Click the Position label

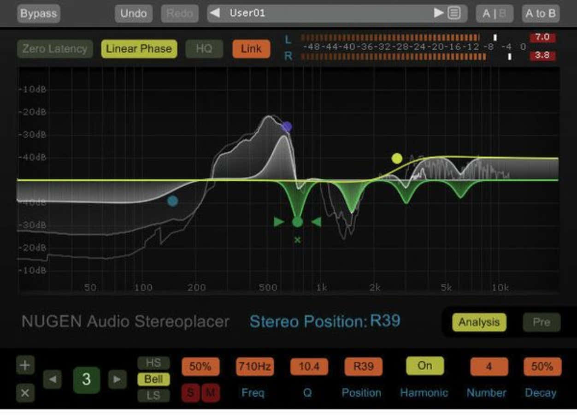pos(361,393)
